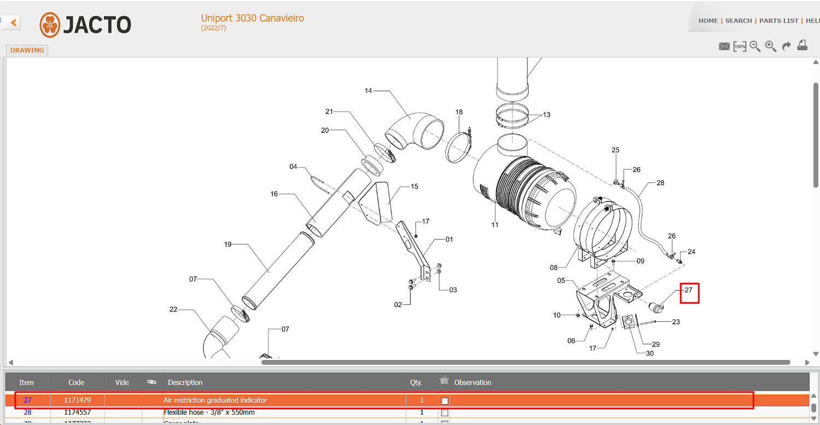Click callout 14 on the drawing
The image size is (820, 425).
[368, 91]
